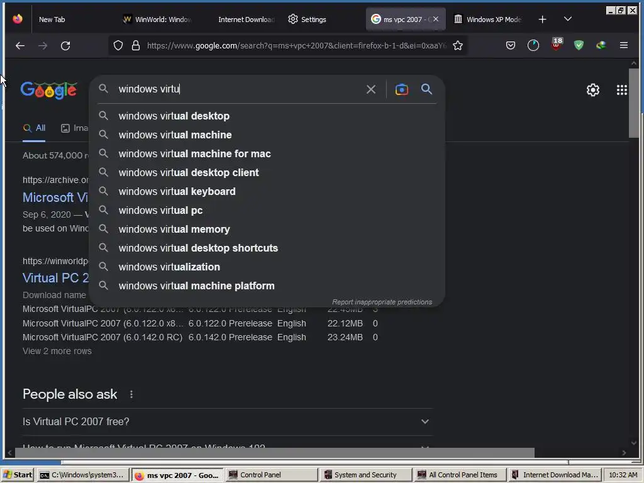Screen dimensions: 644x483
Task: Submit search with blue magnifier
Action: coord(427,89)
